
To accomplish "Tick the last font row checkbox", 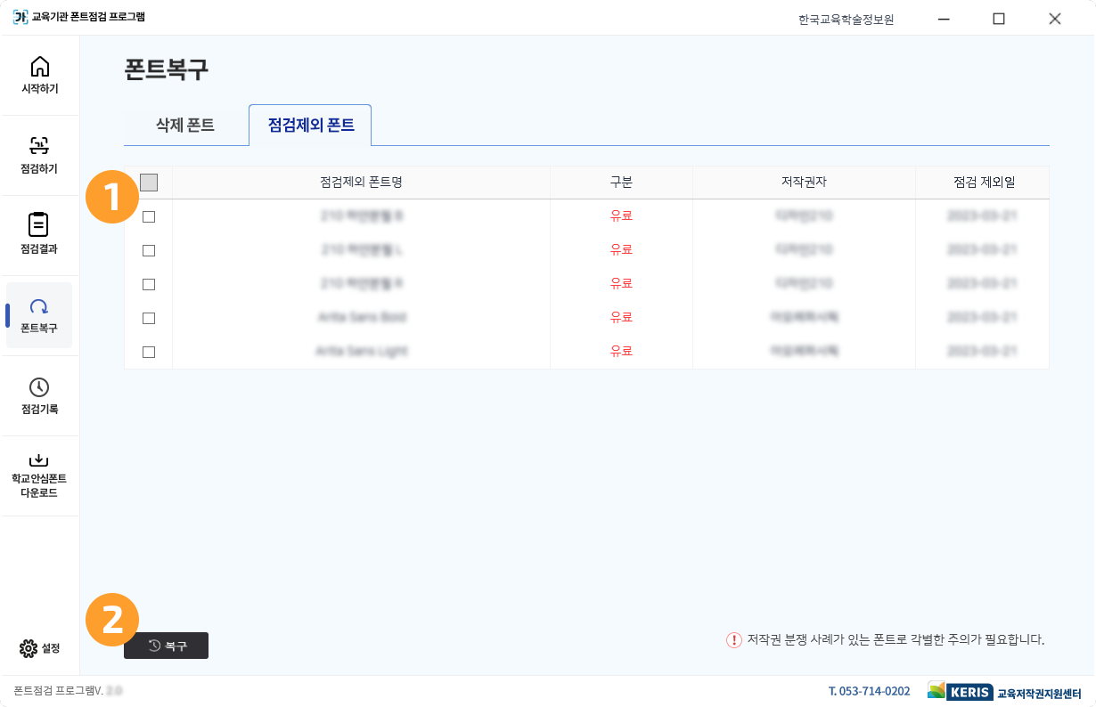I will click(x=149, y=352).
